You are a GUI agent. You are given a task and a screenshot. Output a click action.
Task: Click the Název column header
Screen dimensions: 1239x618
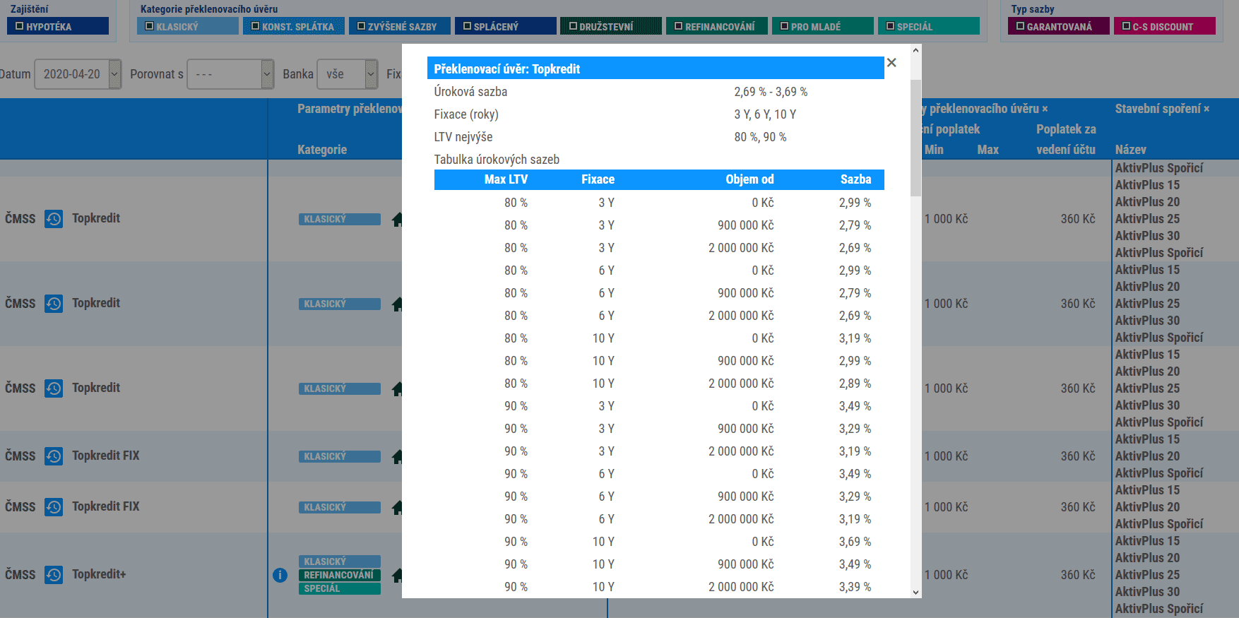point(1130,150)
